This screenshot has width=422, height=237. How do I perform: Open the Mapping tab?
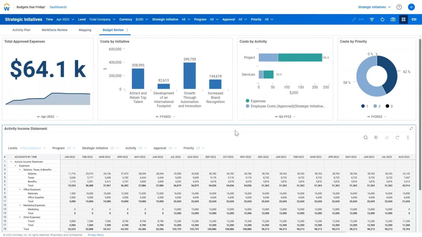tap(85, 30)
